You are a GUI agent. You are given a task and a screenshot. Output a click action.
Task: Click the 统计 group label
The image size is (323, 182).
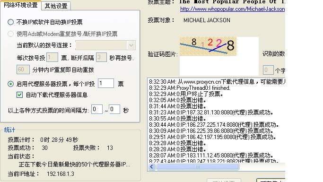pos(9,130)
